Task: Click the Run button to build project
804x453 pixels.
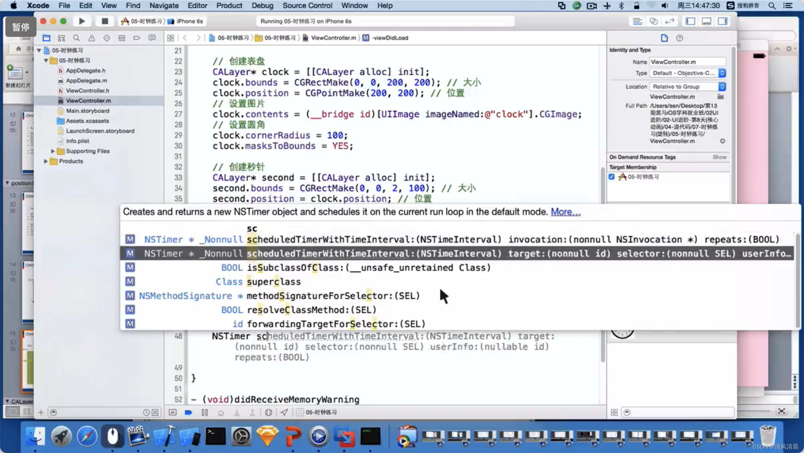Action: point(82,20)
